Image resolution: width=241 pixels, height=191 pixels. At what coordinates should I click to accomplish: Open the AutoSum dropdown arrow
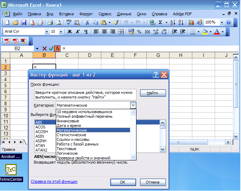pos(166,23)
